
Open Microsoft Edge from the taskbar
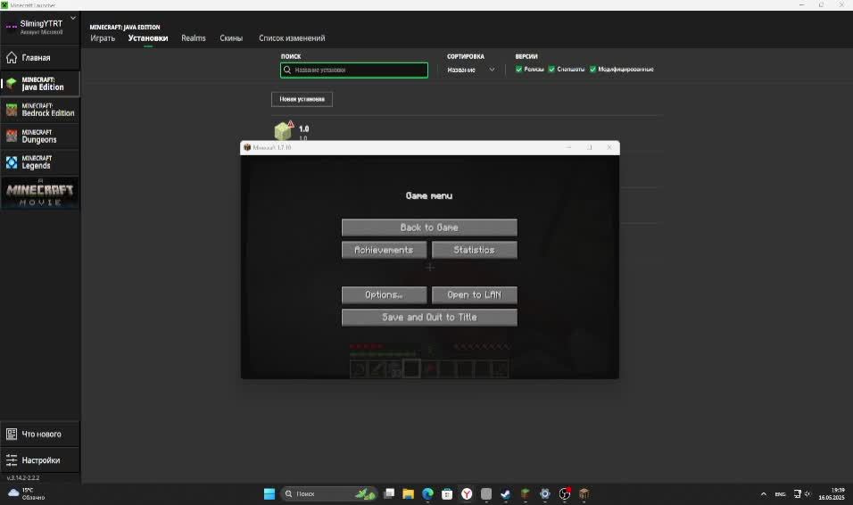(428, 493)
